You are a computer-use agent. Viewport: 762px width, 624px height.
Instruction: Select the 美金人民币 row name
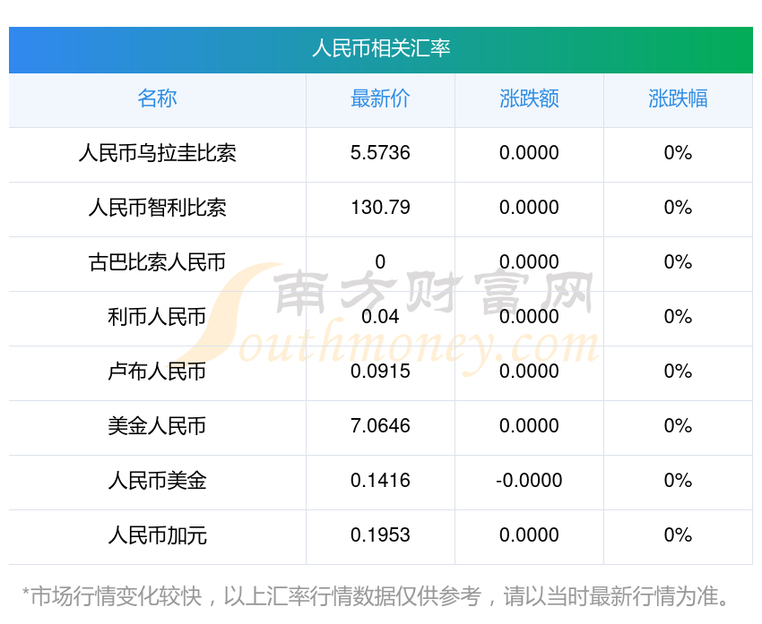[x=157, y=426]
